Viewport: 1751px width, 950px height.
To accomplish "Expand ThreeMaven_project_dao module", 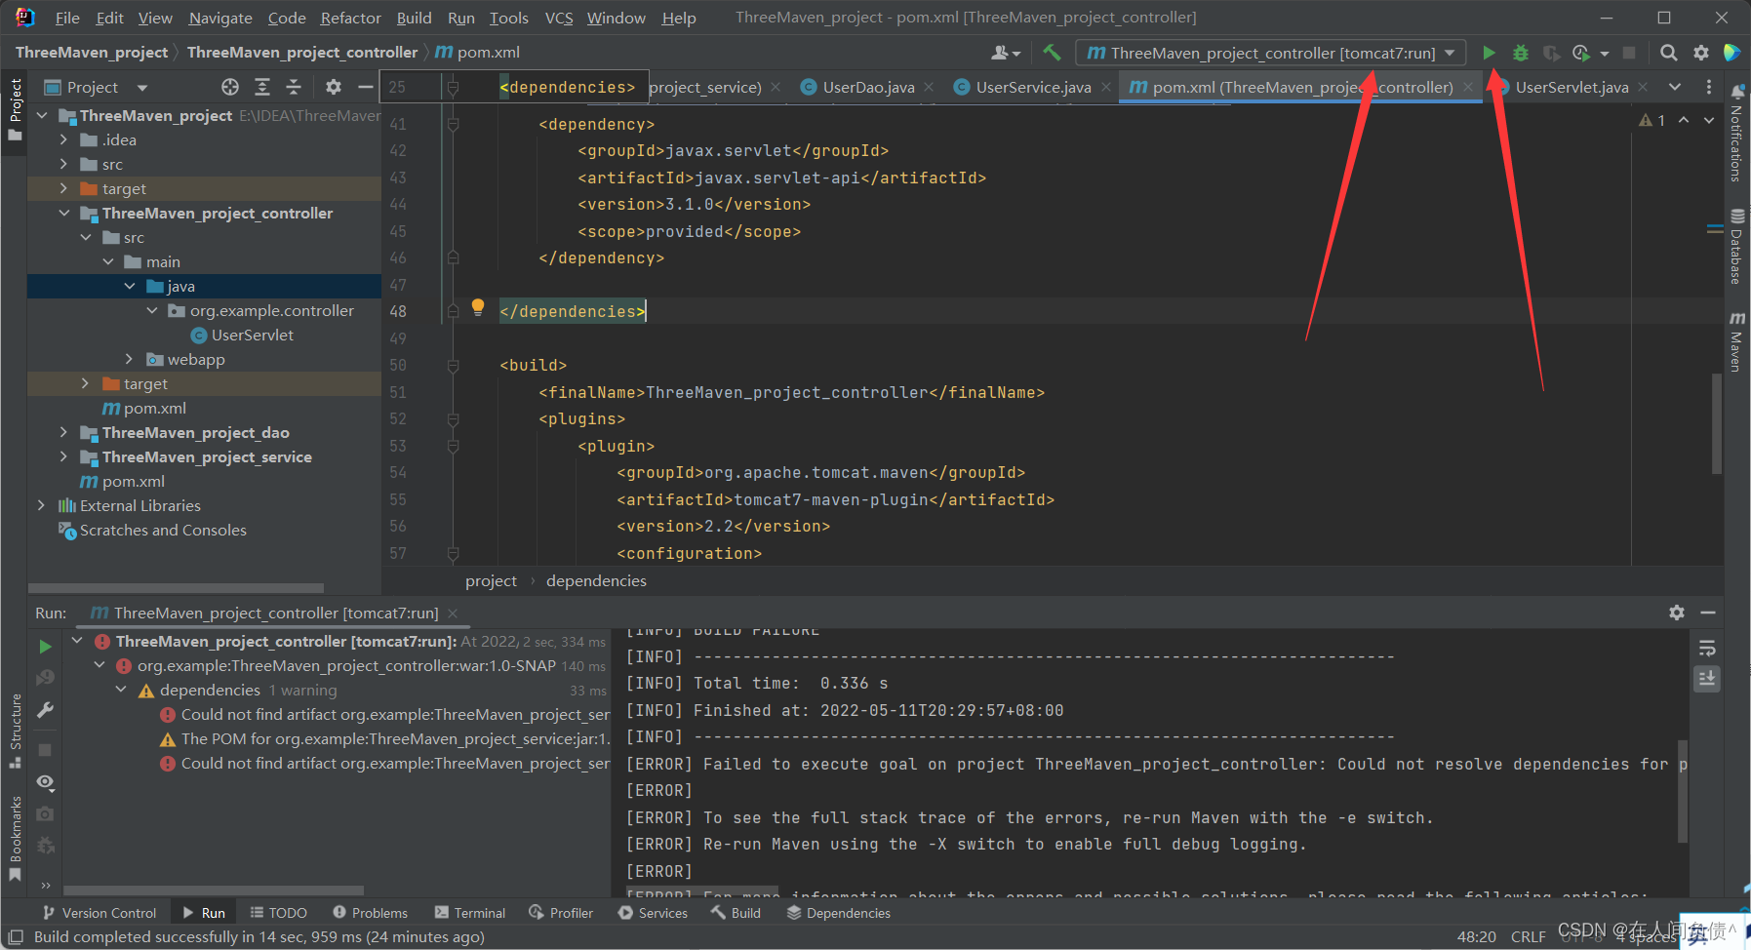I will (64, 432).
